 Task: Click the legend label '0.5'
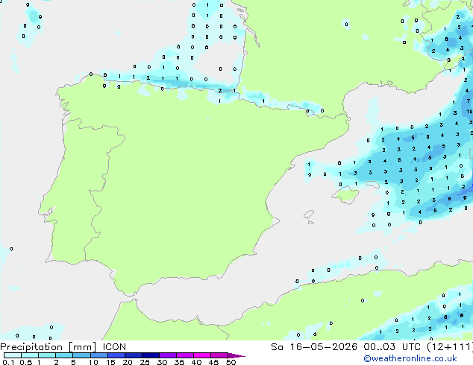25,362
